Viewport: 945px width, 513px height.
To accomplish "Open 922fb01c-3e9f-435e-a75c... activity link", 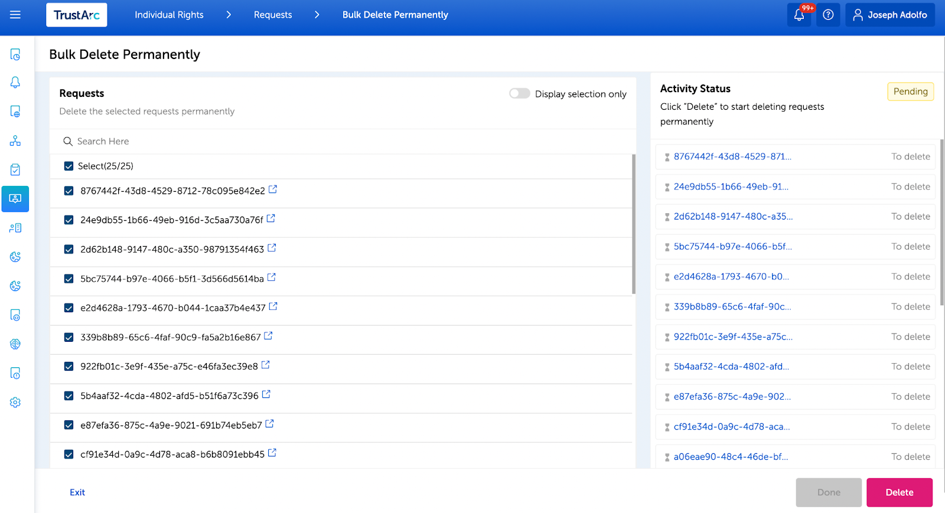I will click(x=733, y=336).
